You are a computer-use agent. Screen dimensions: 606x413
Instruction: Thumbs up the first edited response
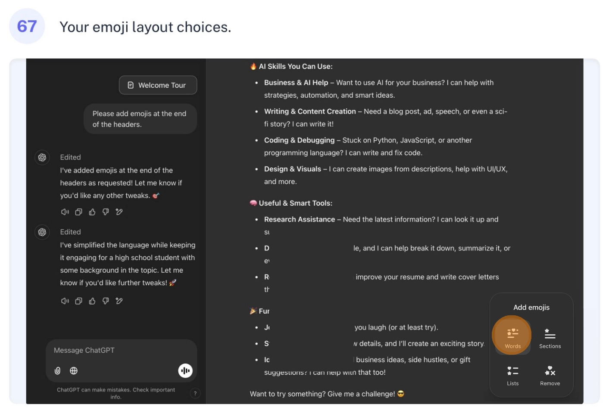coord(92,212)
